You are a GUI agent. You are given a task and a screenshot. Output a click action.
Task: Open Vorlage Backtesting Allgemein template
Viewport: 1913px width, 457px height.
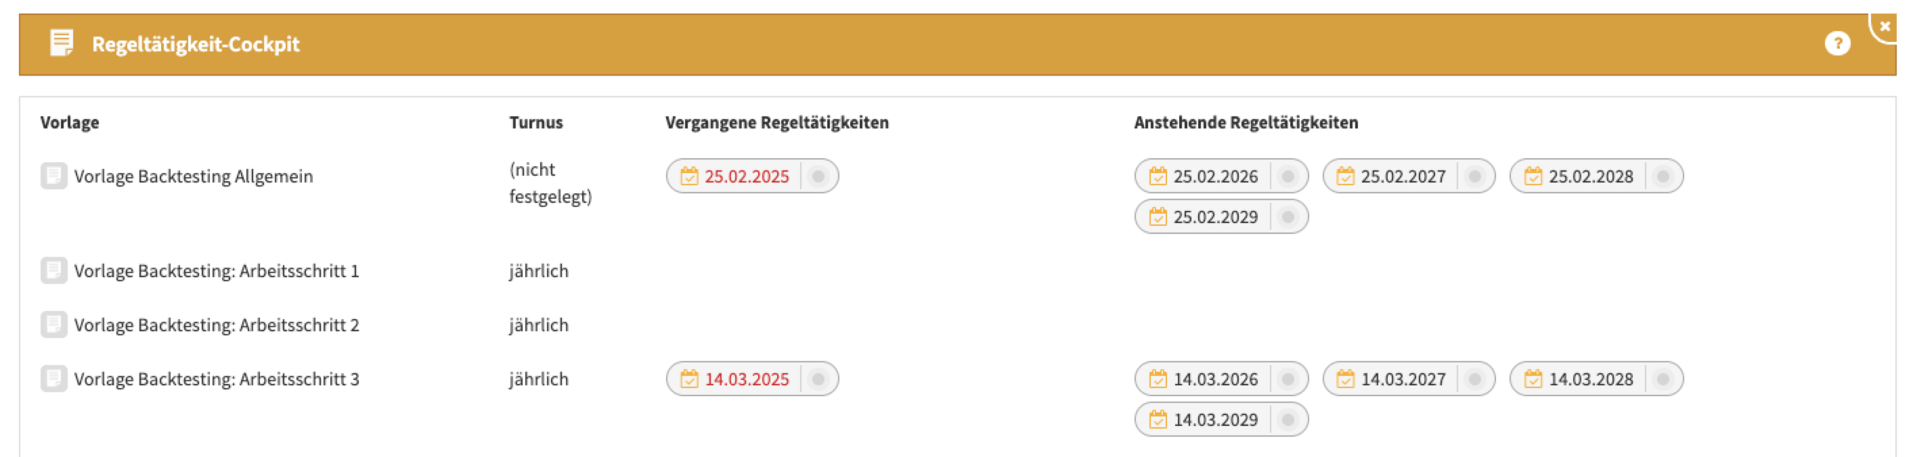(193, 176)
